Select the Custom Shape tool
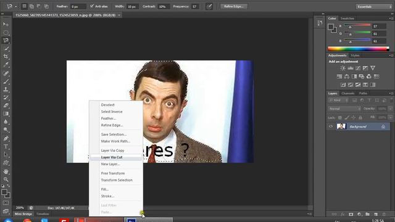The height and width of the screenshot is (222, 395). [6, 163]
